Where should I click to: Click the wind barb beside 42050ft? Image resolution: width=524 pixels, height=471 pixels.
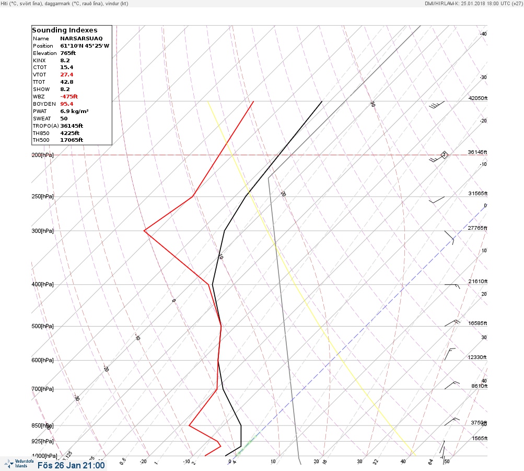pos(437,105)
